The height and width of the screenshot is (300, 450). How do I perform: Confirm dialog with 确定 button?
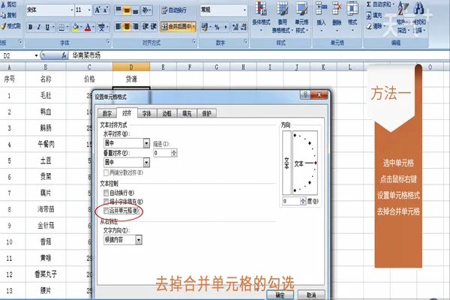pos(280,295)
